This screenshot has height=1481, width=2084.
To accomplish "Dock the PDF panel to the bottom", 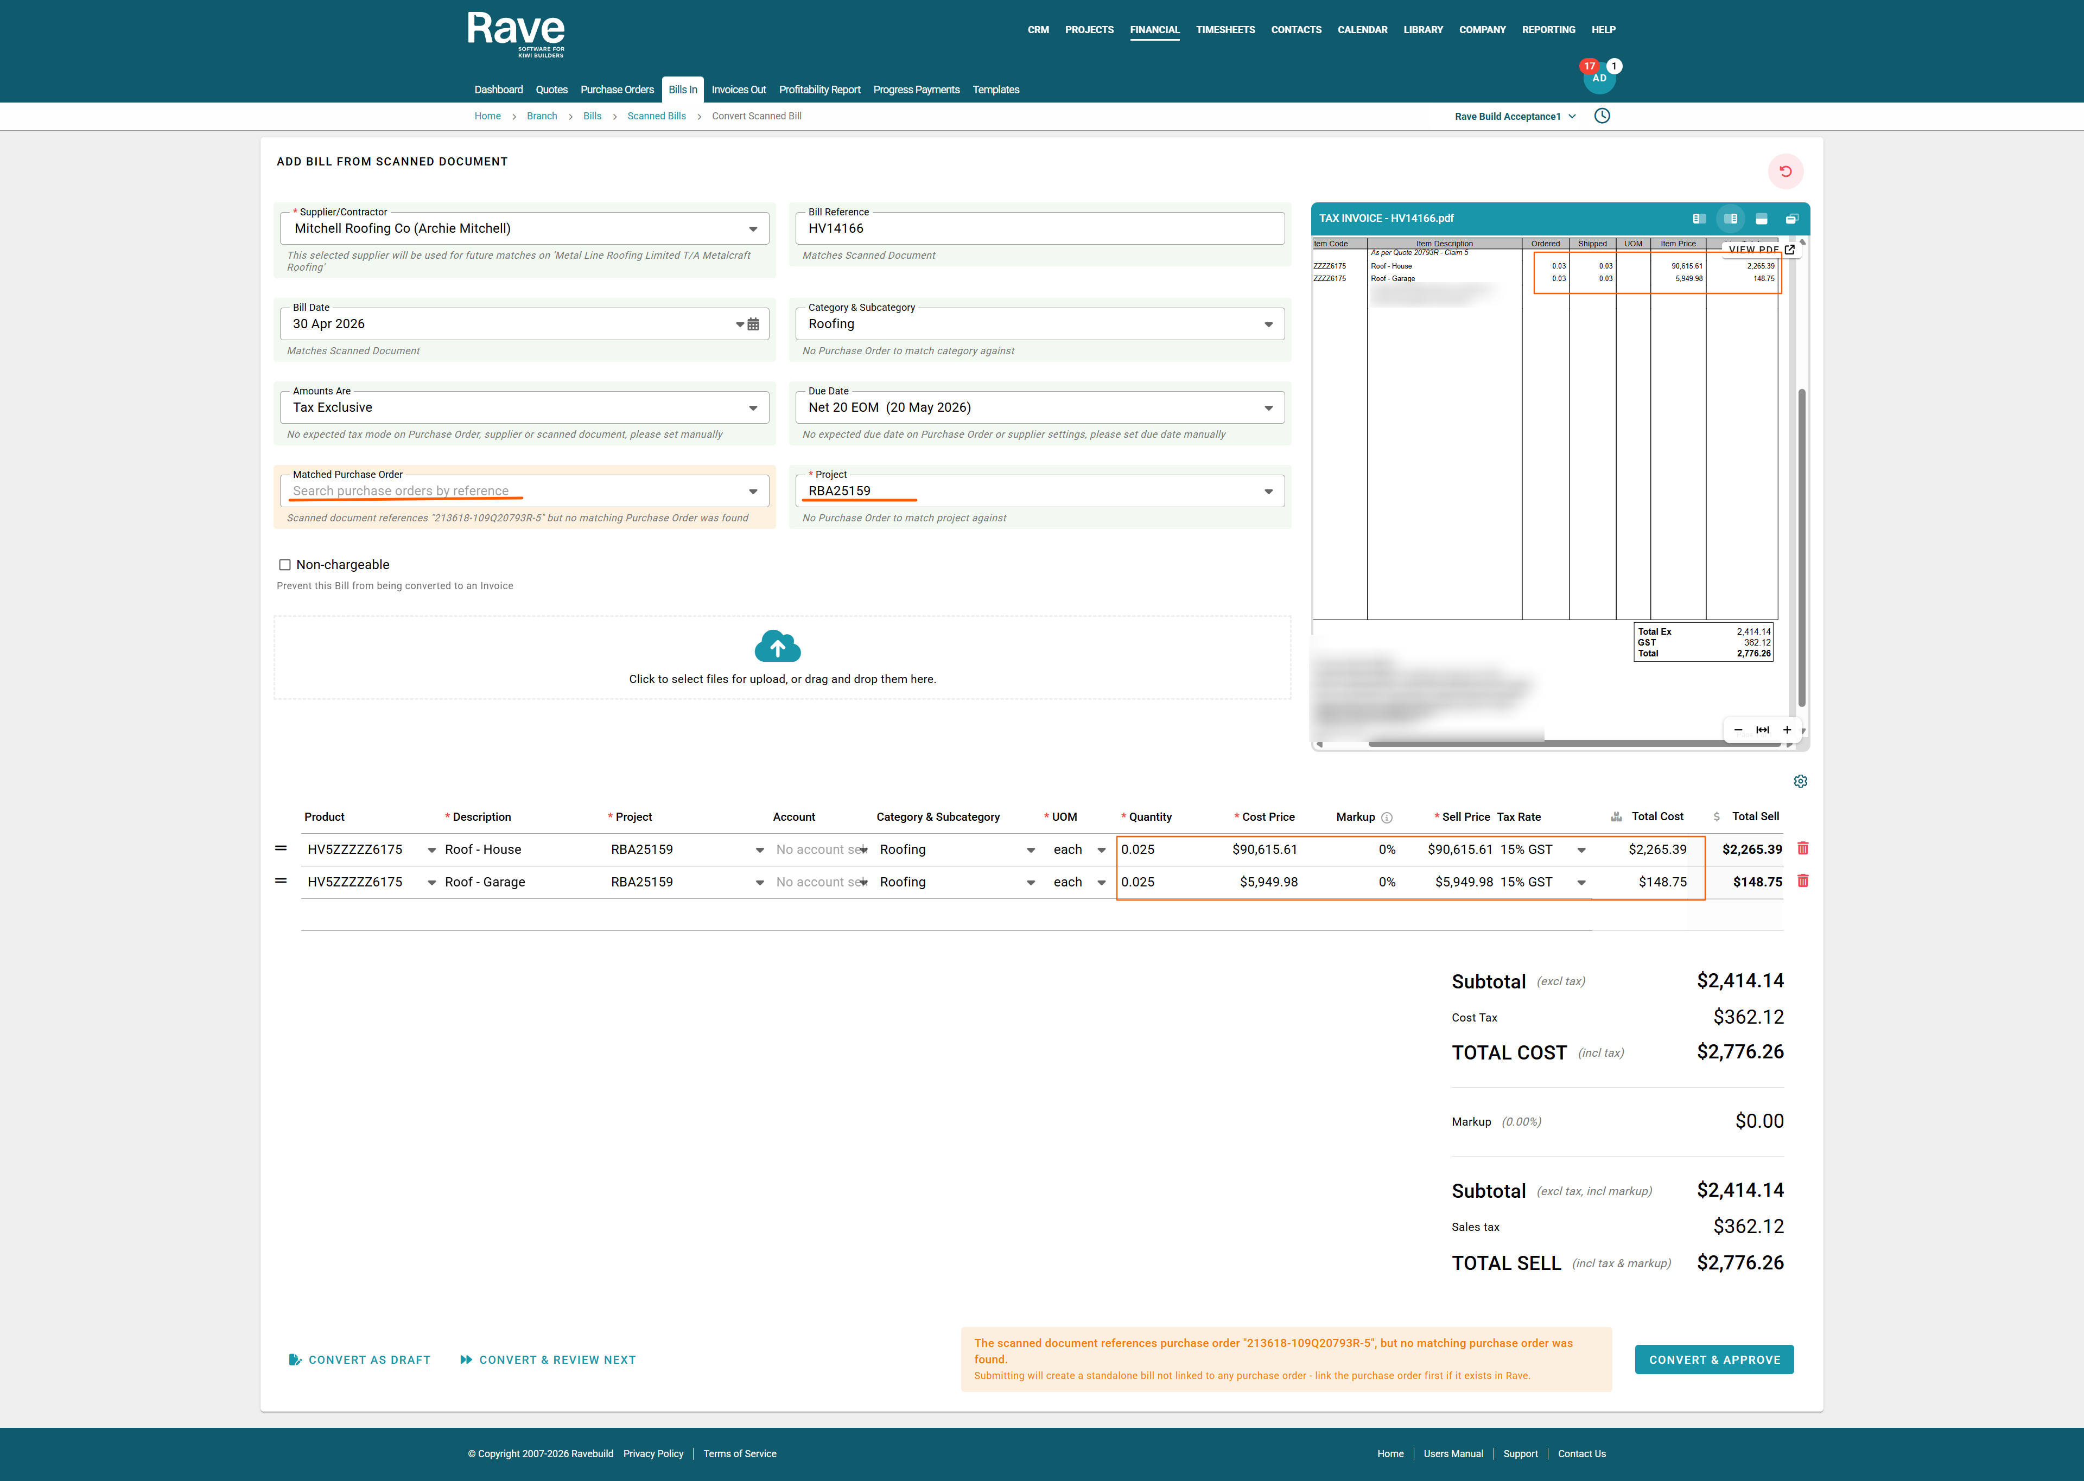I will pyautogui.click(x=1761, y=219).
